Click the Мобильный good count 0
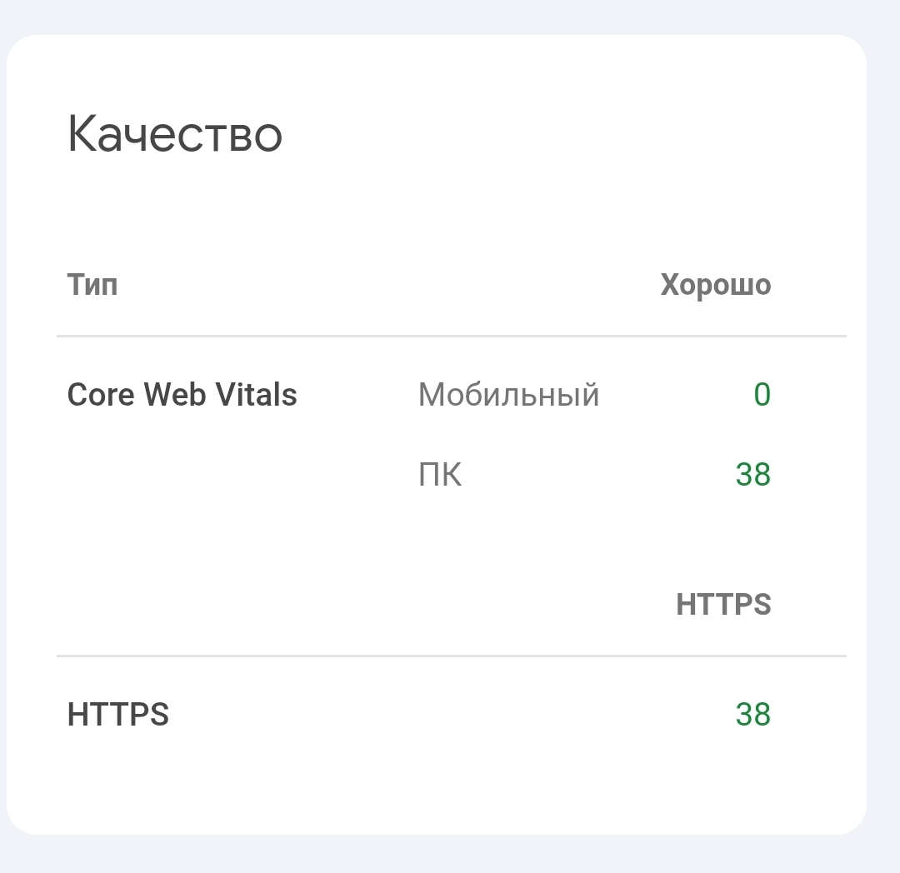Image resolution: width=900 pixels, height=873 pixels. pyautogui.click(x=762, y=395)
